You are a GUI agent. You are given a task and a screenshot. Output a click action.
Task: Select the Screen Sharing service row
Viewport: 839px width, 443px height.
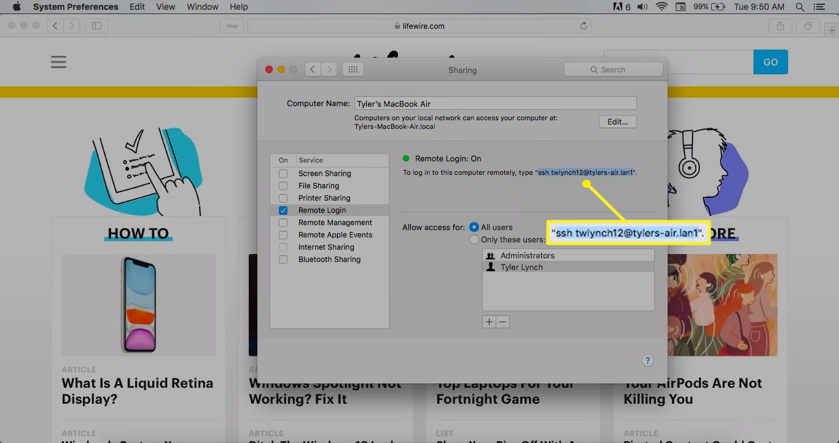click(x=329, y=174)
